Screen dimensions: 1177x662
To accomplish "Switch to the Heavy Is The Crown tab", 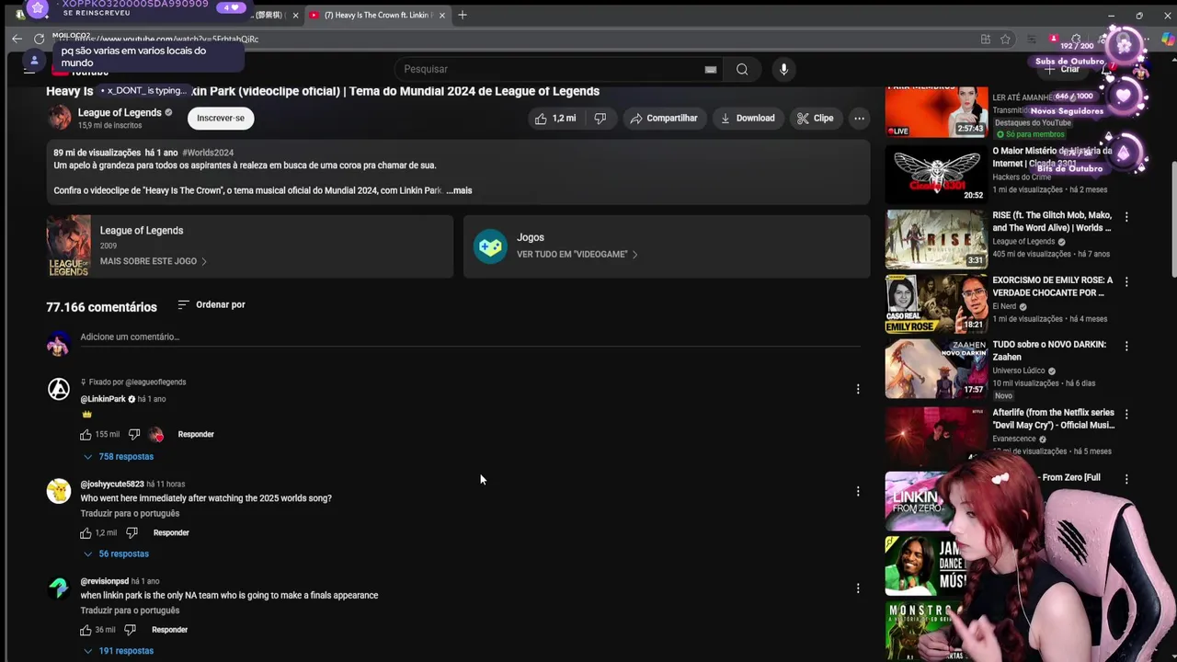I will [x=377, y=15].
